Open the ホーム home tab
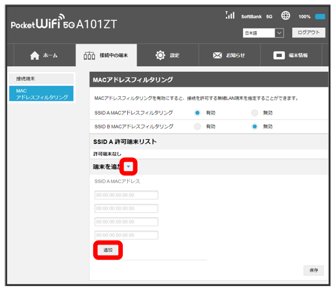The image size is (335, 290). pos(43,56)
